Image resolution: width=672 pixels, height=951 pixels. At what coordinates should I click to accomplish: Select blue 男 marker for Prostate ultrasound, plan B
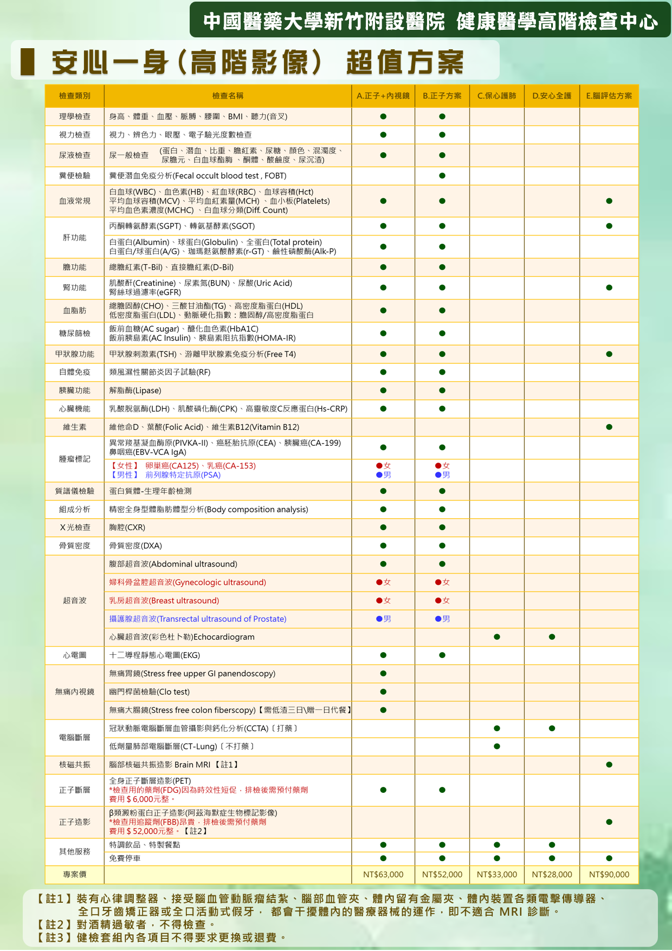442,618
